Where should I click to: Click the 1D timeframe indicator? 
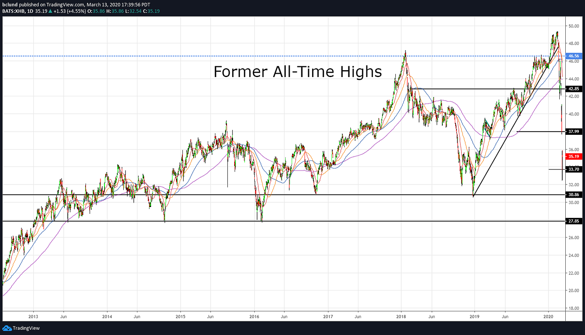[x=29, y=11]
